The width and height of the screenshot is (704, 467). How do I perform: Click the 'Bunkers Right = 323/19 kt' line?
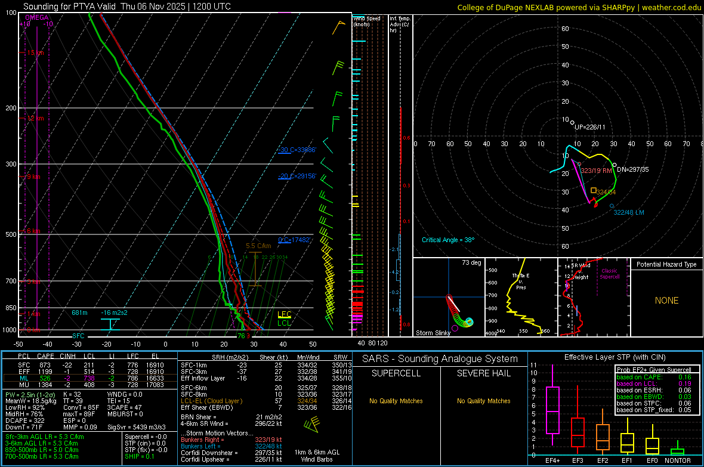pyautogui.click(x=231, y=440)
